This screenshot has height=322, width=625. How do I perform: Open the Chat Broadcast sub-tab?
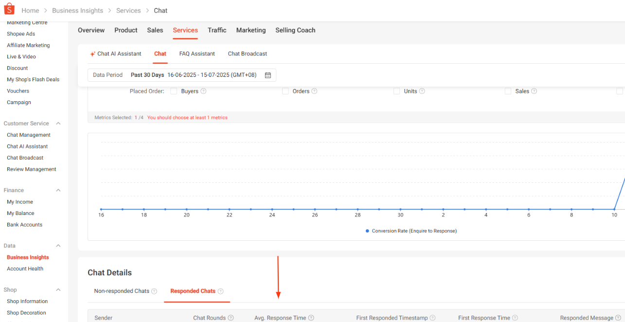(x=248, y=54)
